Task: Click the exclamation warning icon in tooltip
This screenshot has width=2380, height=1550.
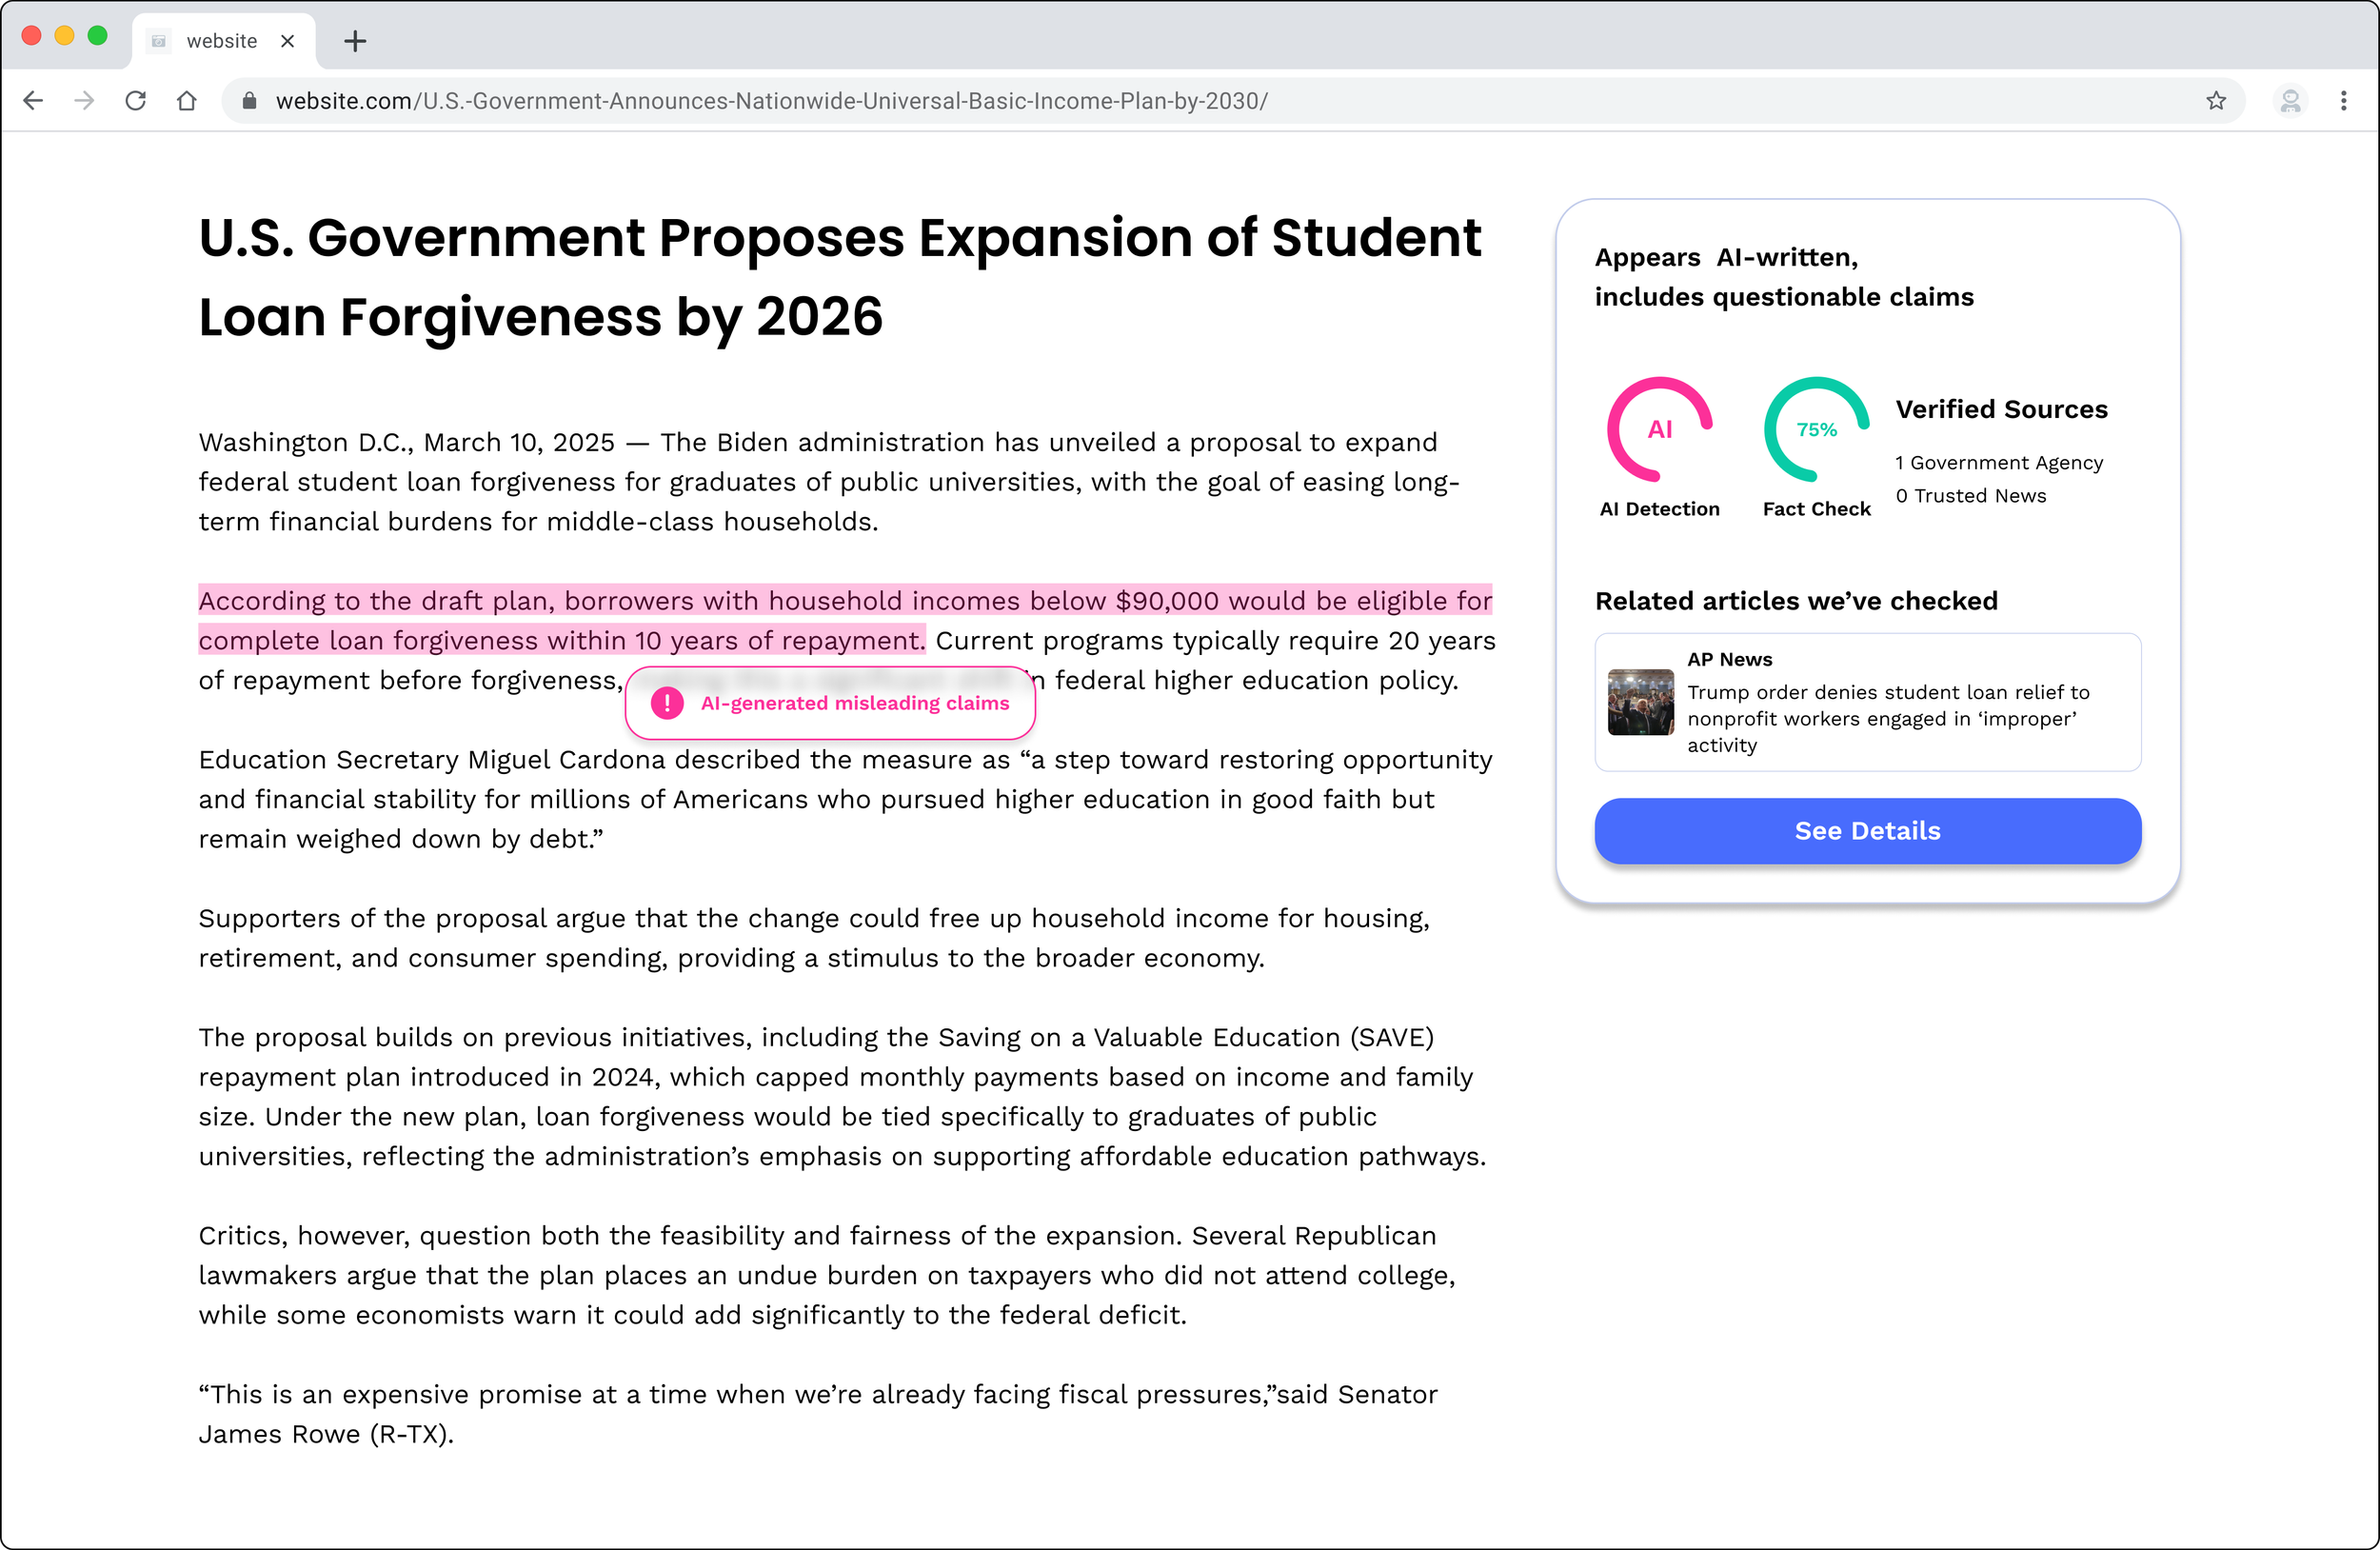Action: (x=667, y=703)
